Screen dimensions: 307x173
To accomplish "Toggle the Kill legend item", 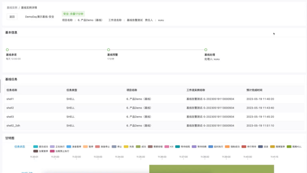I will 169,147.
